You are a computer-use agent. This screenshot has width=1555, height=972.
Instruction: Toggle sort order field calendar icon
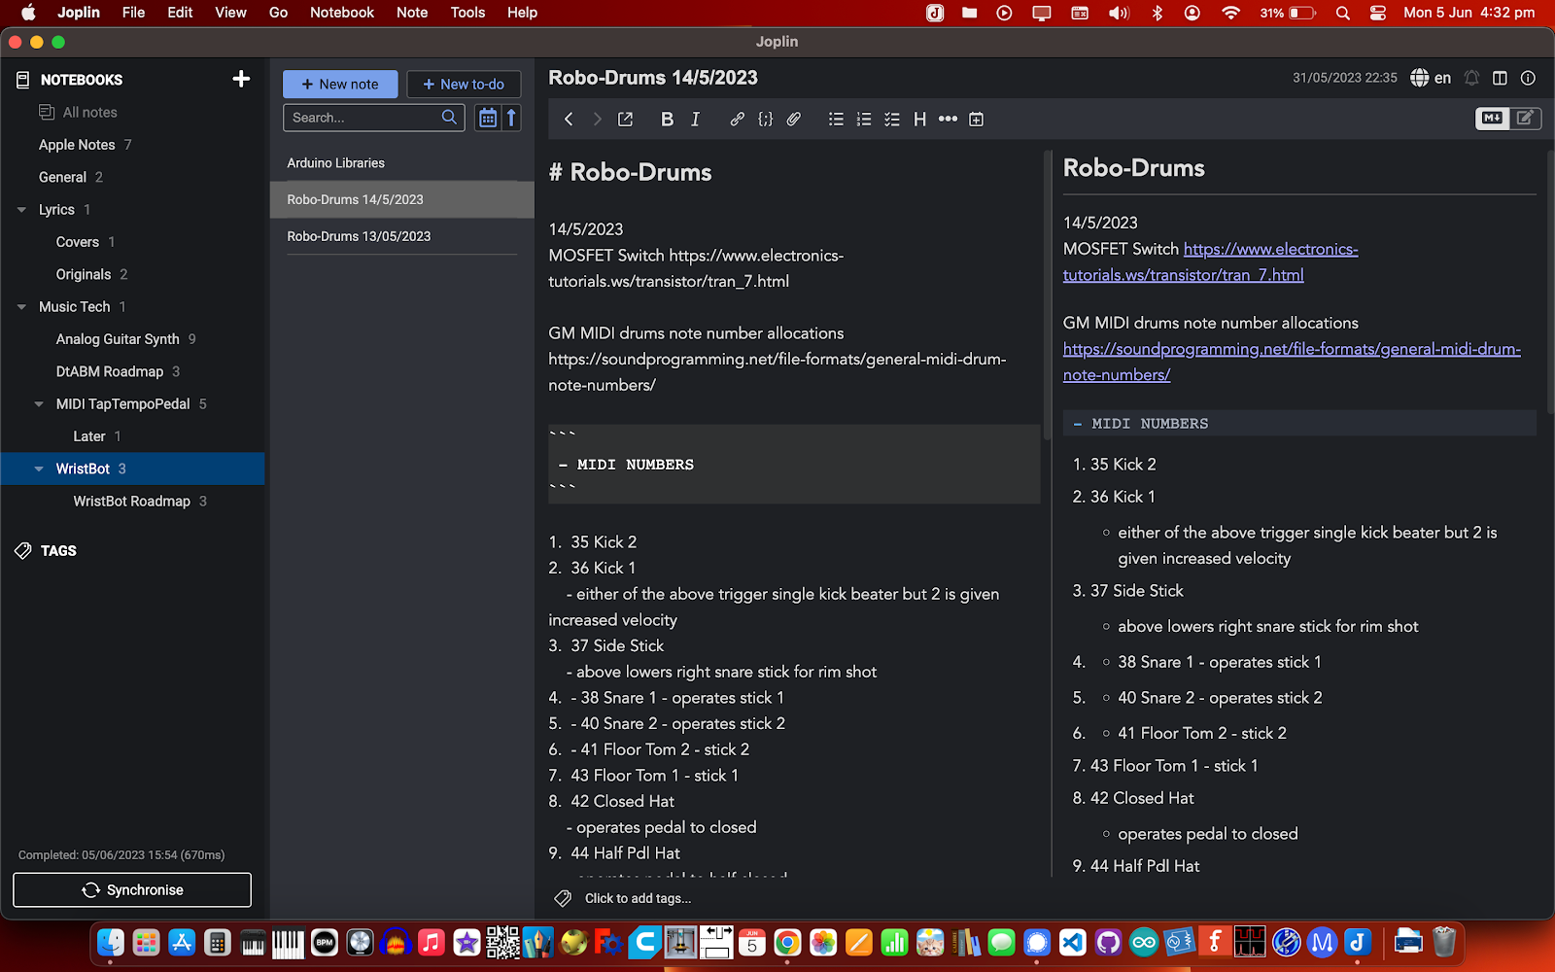click(488, 118)
